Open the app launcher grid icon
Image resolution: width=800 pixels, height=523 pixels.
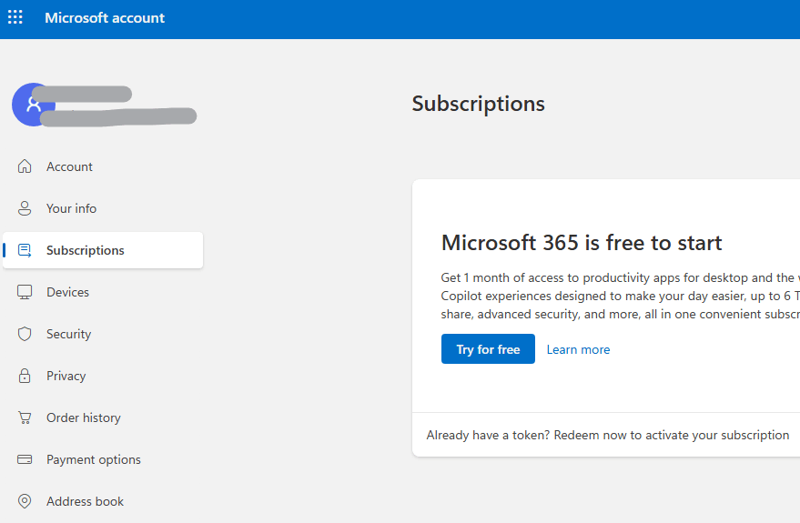click(x=15, y=18)
